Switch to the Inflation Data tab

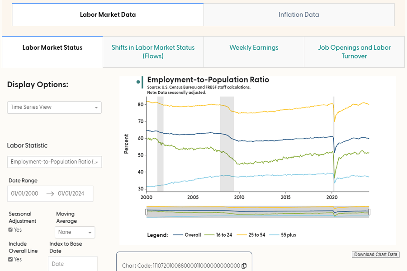click(298, 14)
